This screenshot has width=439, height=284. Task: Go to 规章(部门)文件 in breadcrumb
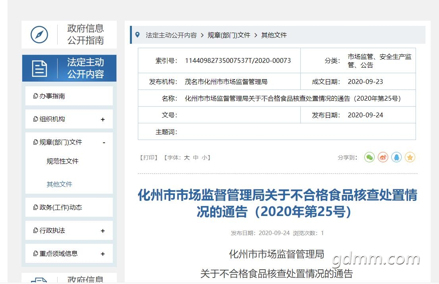tap(229, 35)
